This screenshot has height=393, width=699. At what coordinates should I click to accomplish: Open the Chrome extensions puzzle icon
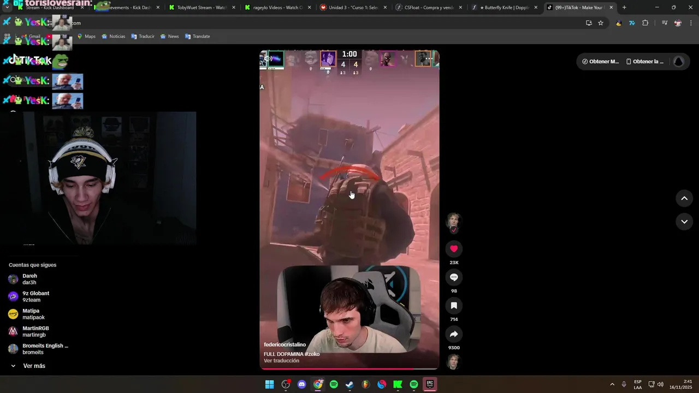645,23
